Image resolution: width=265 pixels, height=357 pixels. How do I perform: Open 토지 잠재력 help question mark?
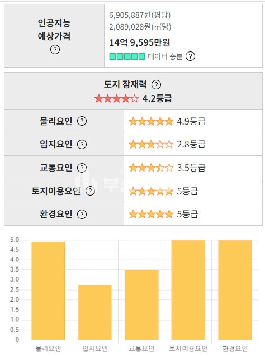click(157, 85)
